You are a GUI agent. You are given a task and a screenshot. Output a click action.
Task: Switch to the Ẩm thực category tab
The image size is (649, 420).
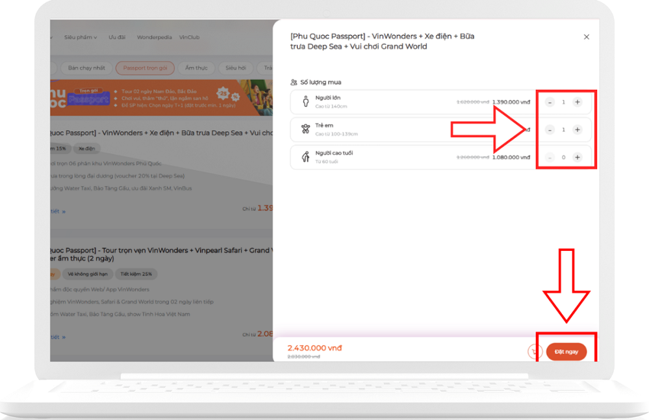[196, 68]
